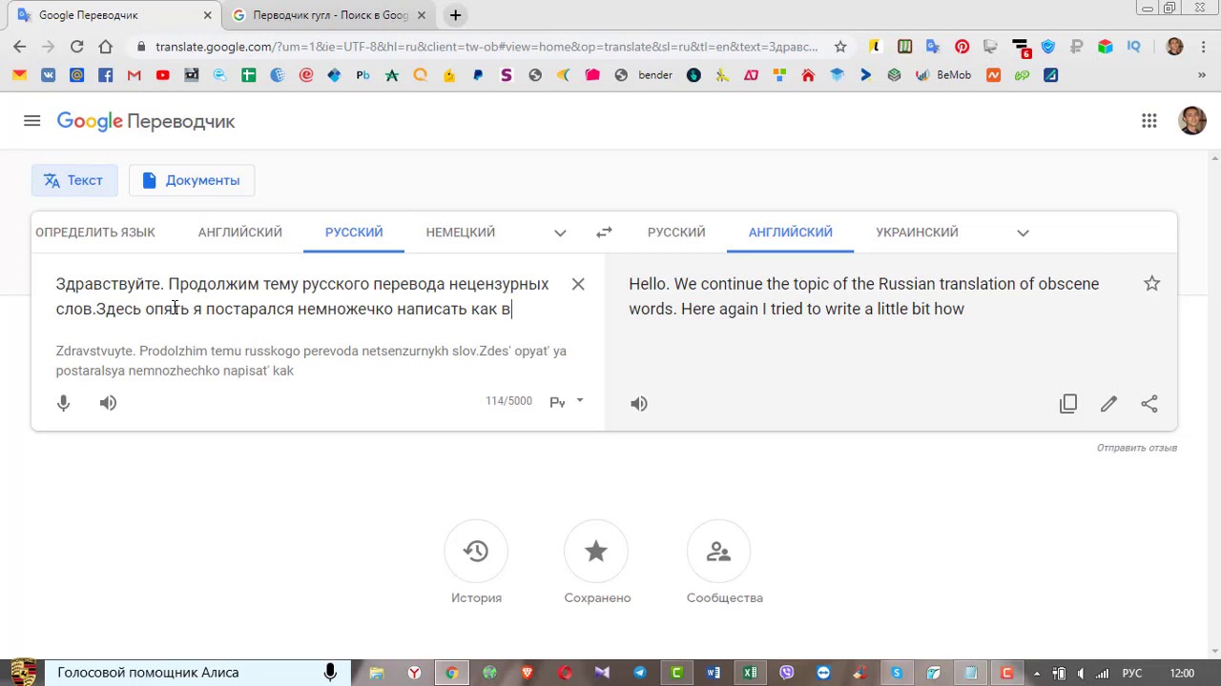Switch keyboard language РУС indicator
This screenshot has height=686, width=1221.
pos(1131,674)
